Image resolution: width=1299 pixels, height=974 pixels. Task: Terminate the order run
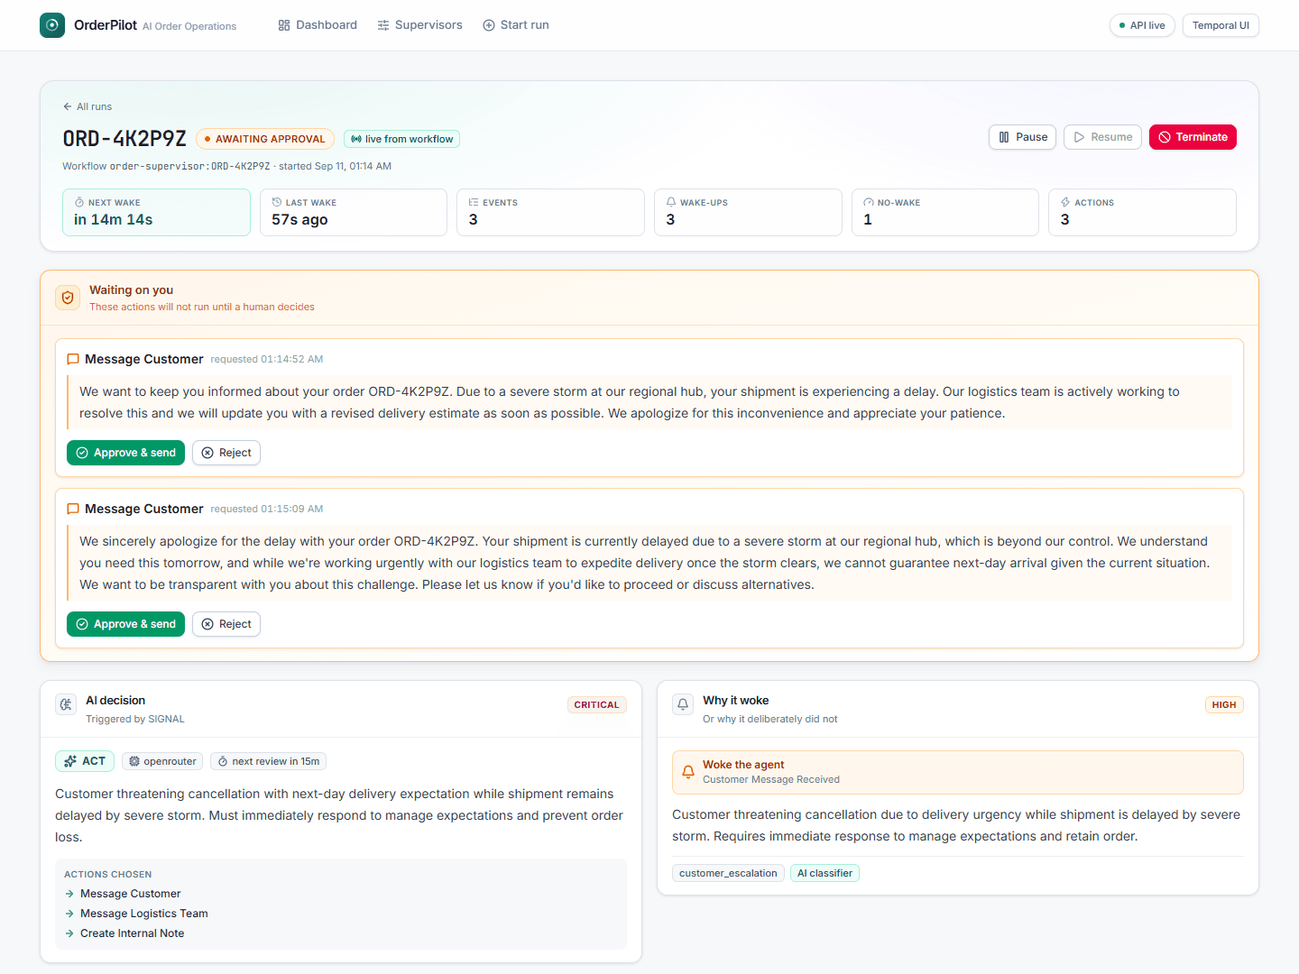pos(1193,137)
